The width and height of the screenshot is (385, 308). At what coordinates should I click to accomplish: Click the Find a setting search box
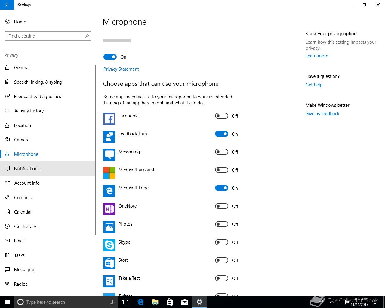coord(48,36)
